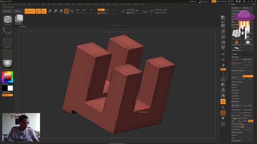Expand the DynaMesh section
Viewport: 257px width, 144px height.
coord(235,96)
